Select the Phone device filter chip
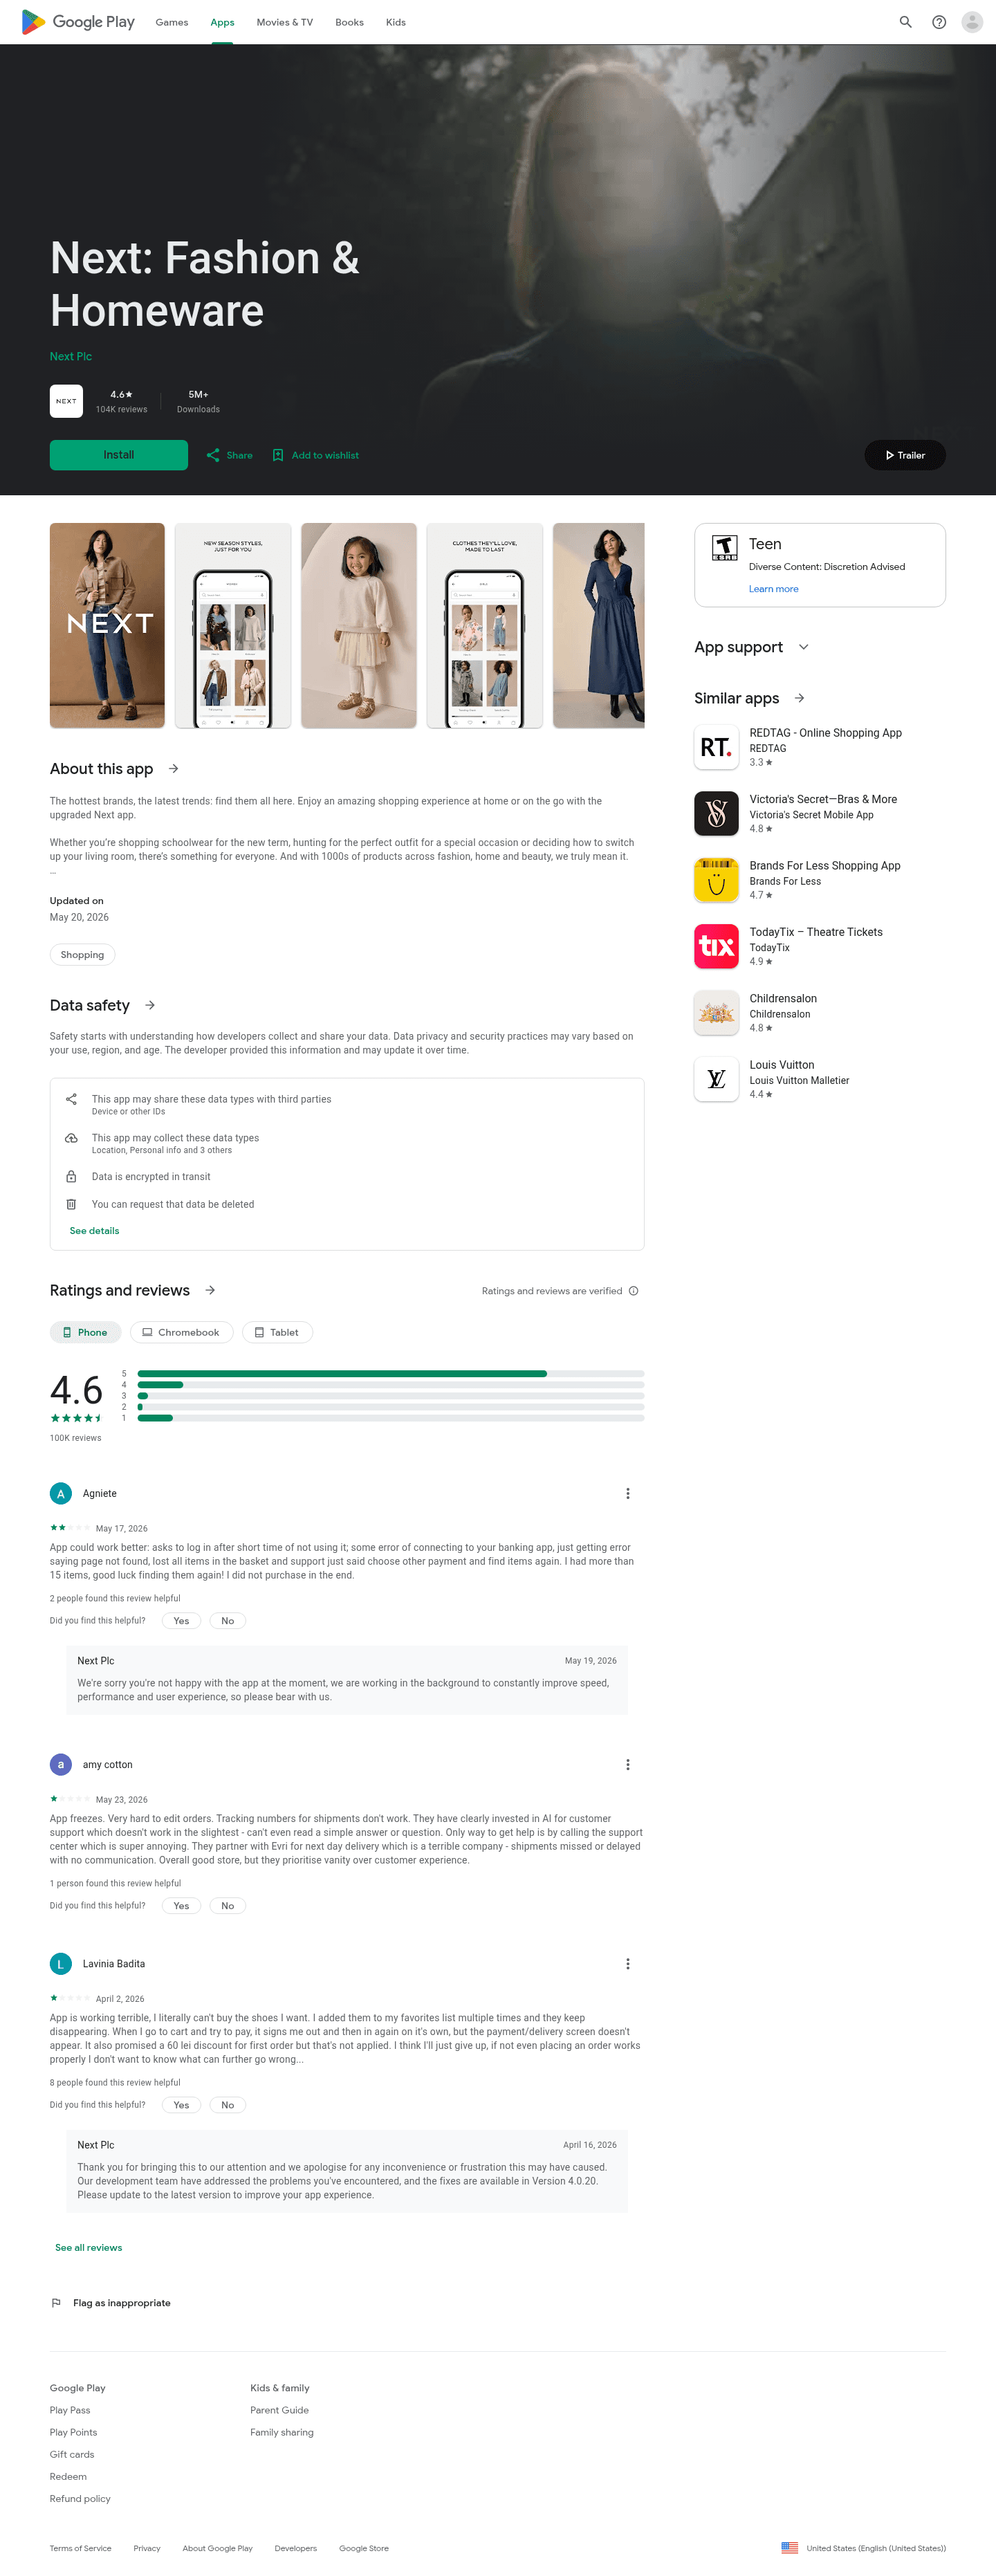This screenshot has height=2576, width=996. [86, 1332]
